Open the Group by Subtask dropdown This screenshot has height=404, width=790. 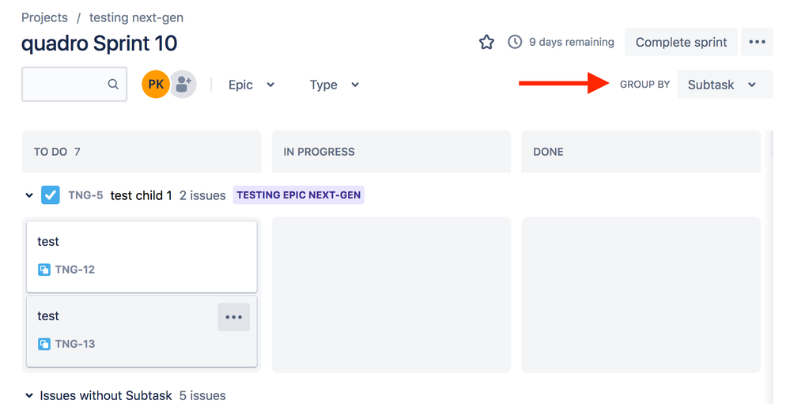click(724, 84)
